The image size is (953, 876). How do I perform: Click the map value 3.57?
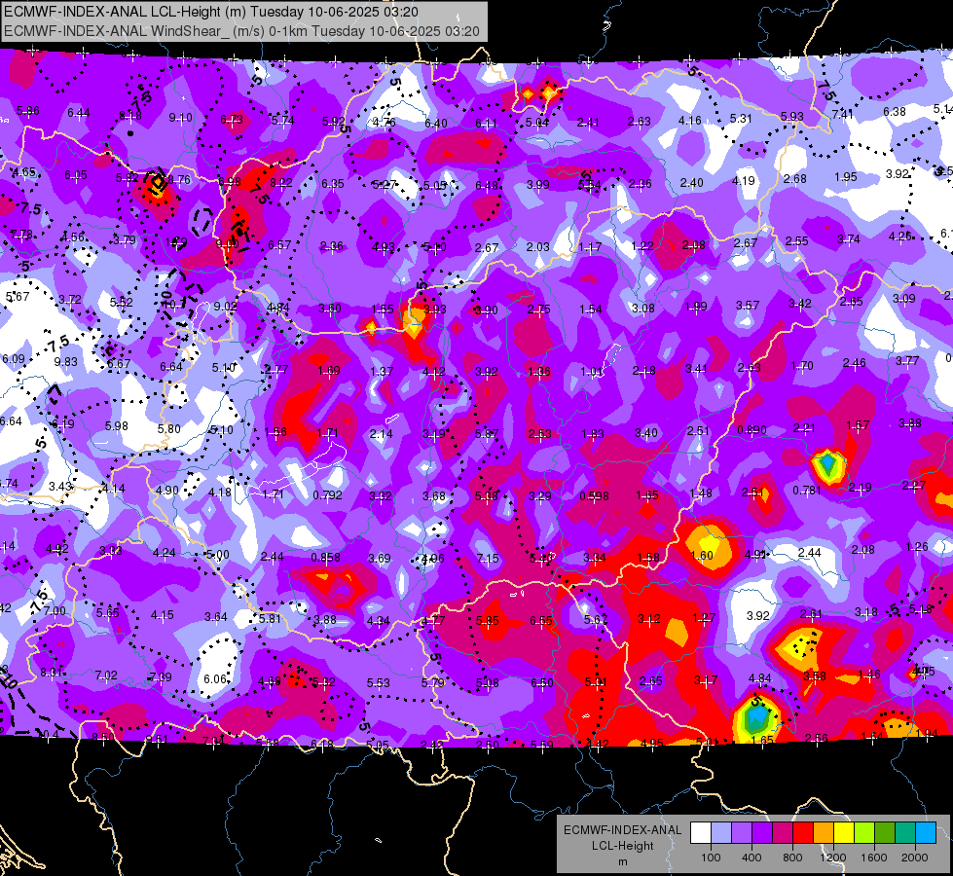point(748,305)
